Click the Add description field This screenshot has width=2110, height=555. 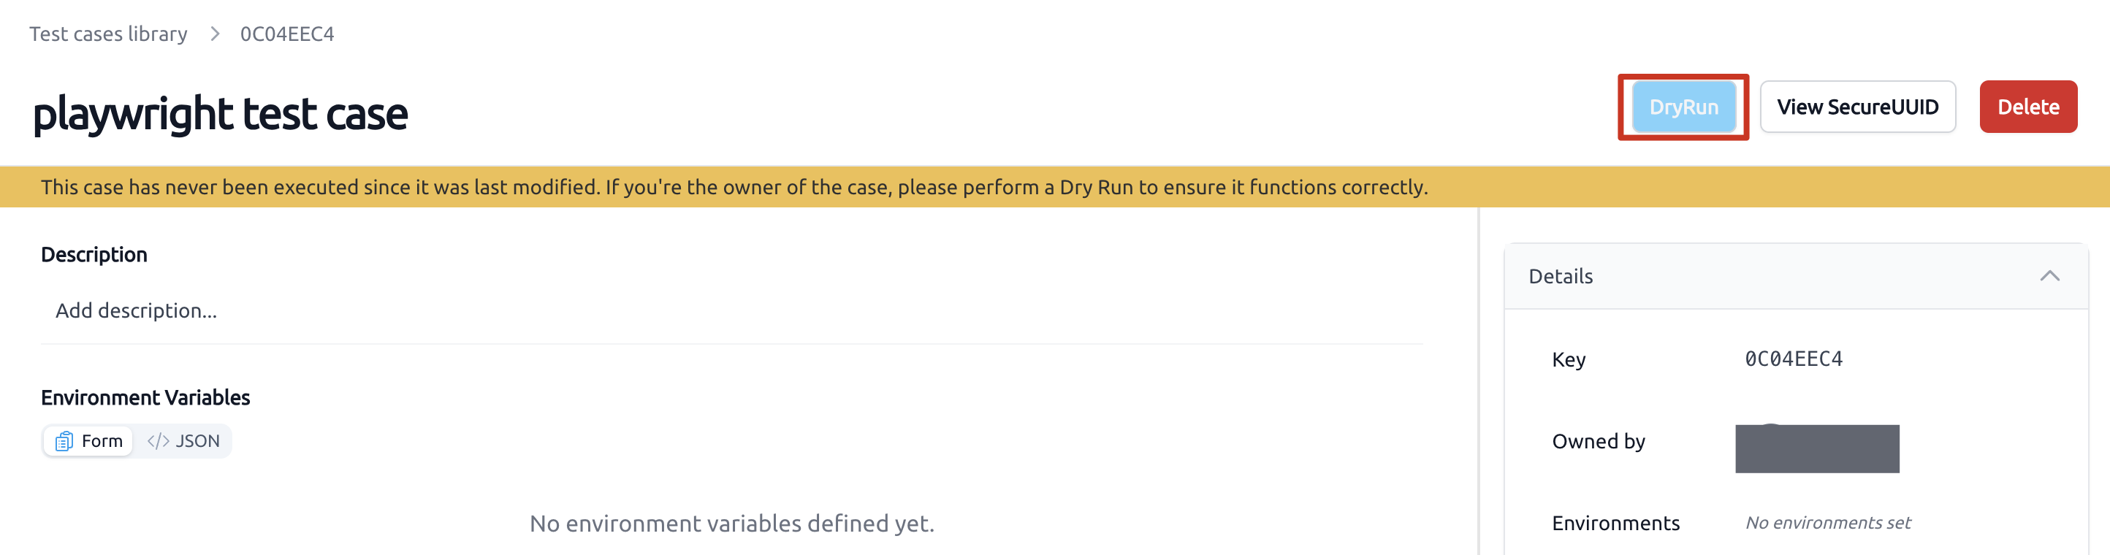tap(731, 310)
